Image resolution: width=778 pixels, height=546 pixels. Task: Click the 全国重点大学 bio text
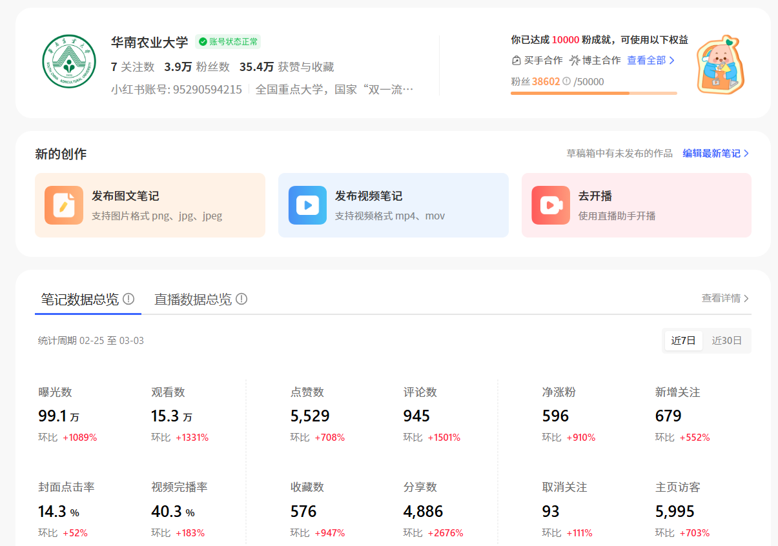334,90
